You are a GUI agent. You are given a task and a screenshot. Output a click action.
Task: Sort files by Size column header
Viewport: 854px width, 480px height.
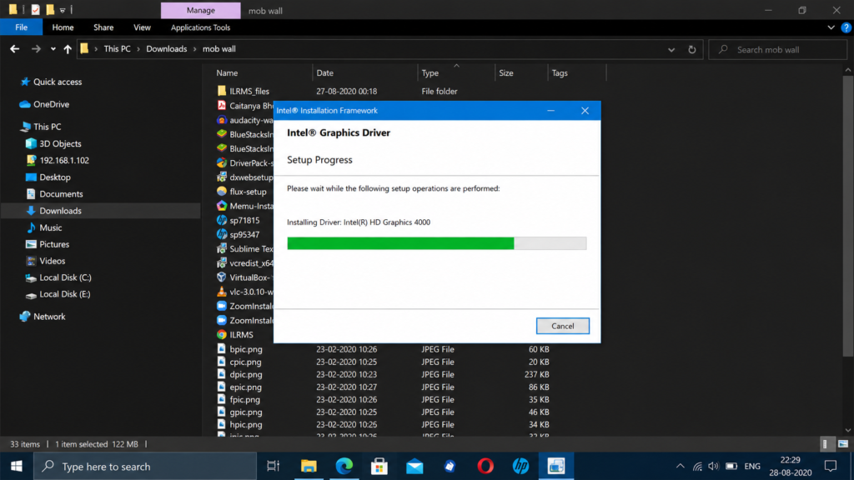[506, 73]
